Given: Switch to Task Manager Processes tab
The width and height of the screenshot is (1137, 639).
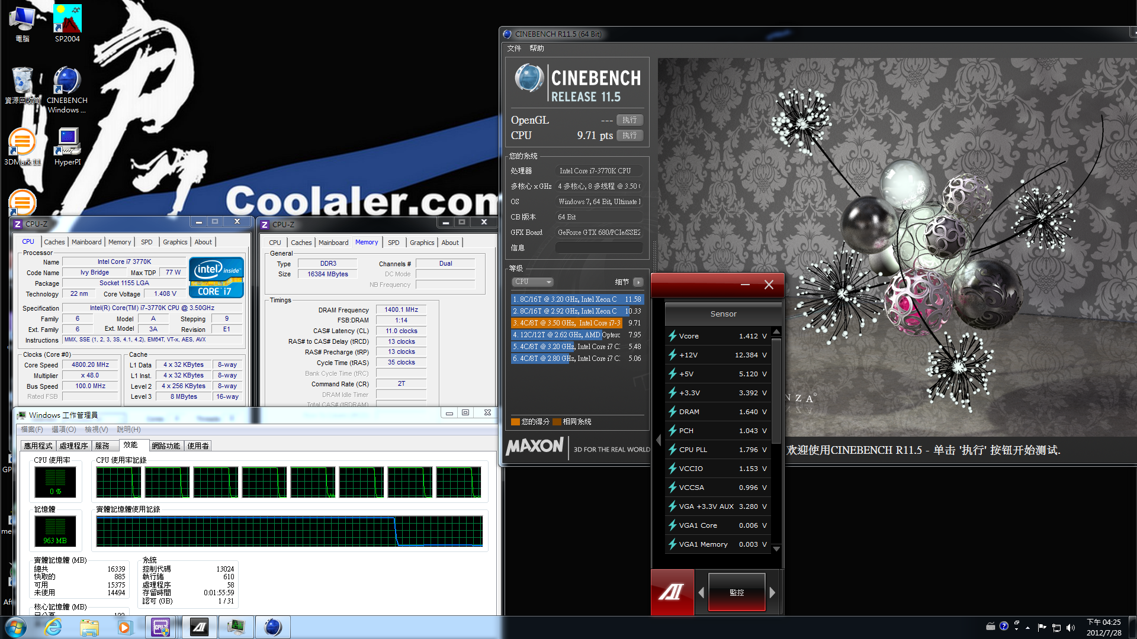Looking at the screenshot, I should (x=74, y=446).
